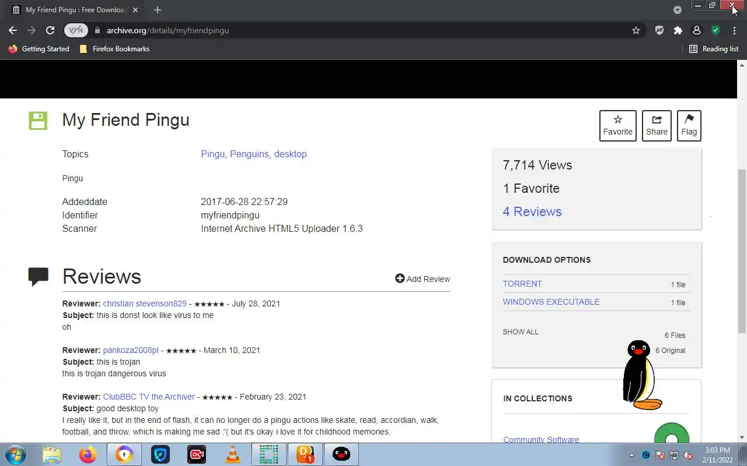The height and width of the screenshot is (466, 747).
Task: Launch Firefox from the taskbar
Action: [x=88, y=454]
